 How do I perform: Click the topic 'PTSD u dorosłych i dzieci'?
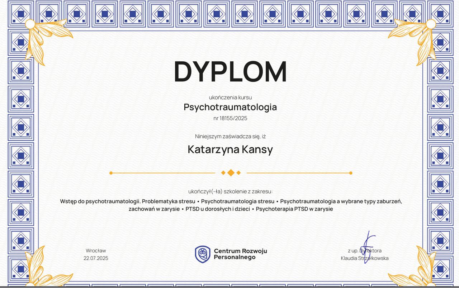point(218,209)
